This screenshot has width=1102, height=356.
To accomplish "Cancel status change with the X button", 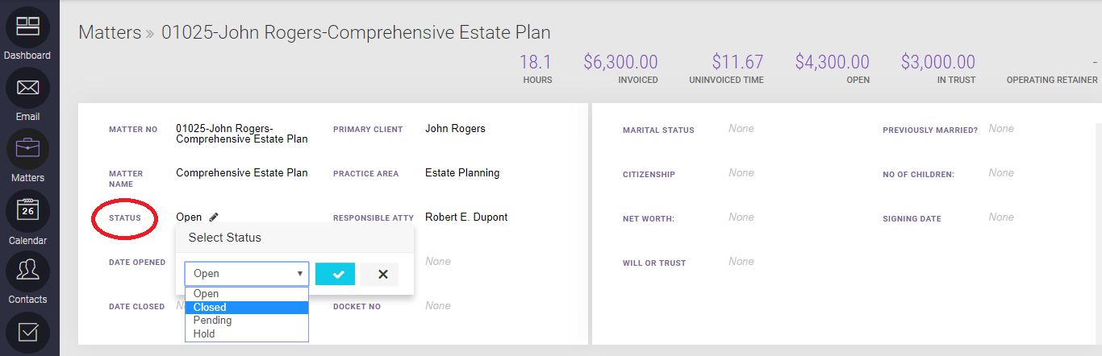I will click(x=382, y=274).
